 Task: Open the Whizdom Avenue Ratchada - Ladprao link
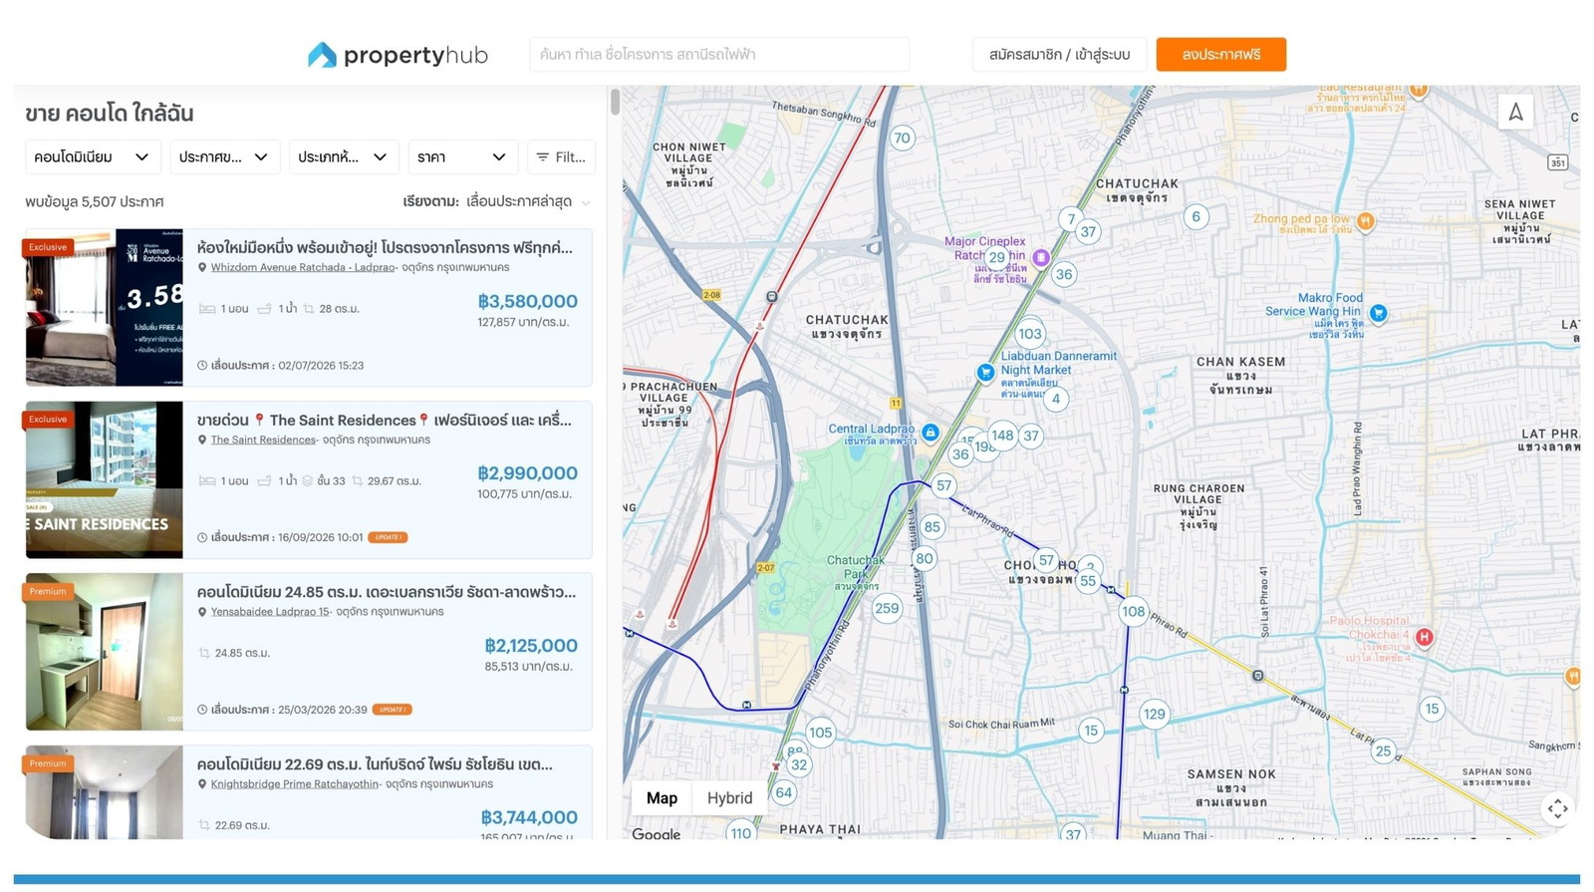pos(303,267)
